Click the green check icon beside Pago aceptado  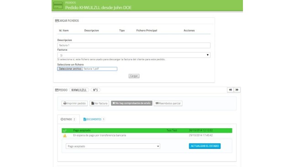65,130
